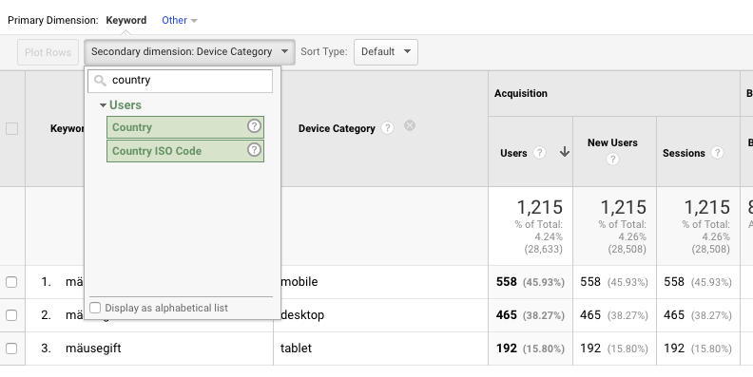The width and height of the screenshot is (753, 377).
Task: Click the mäusegift keyword in row 3
Action: [93, 348]
